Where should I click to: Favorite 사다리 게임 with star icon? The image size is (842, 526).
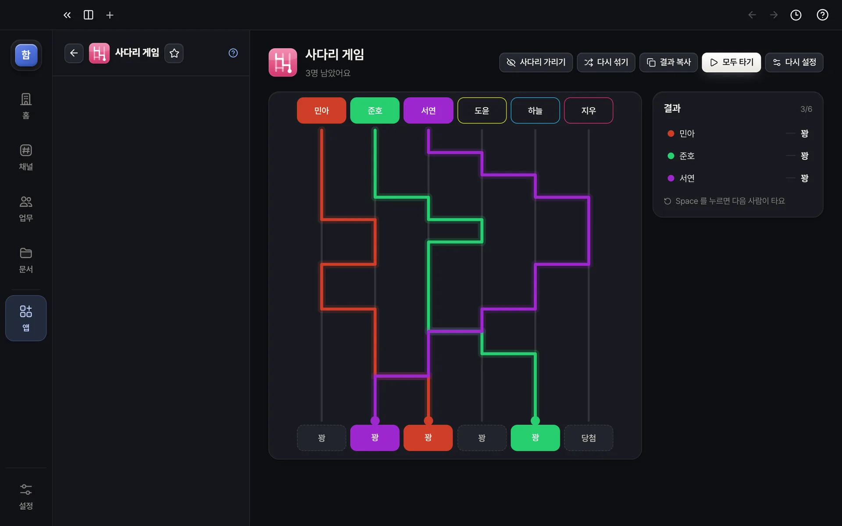pos(174,53)
